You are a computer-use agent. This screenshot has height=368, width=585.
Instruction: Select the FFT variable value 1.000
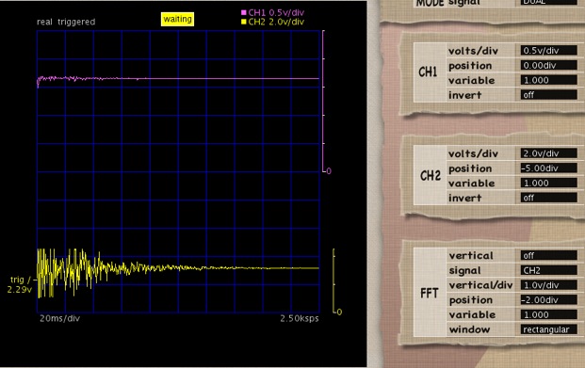coord(548,314)
